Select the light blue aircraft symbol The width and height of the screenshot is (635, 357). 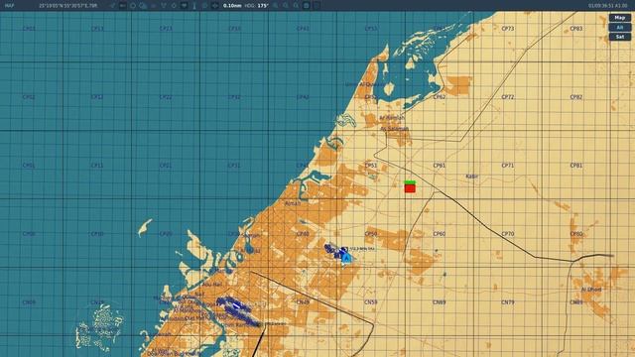click(346, 258)
